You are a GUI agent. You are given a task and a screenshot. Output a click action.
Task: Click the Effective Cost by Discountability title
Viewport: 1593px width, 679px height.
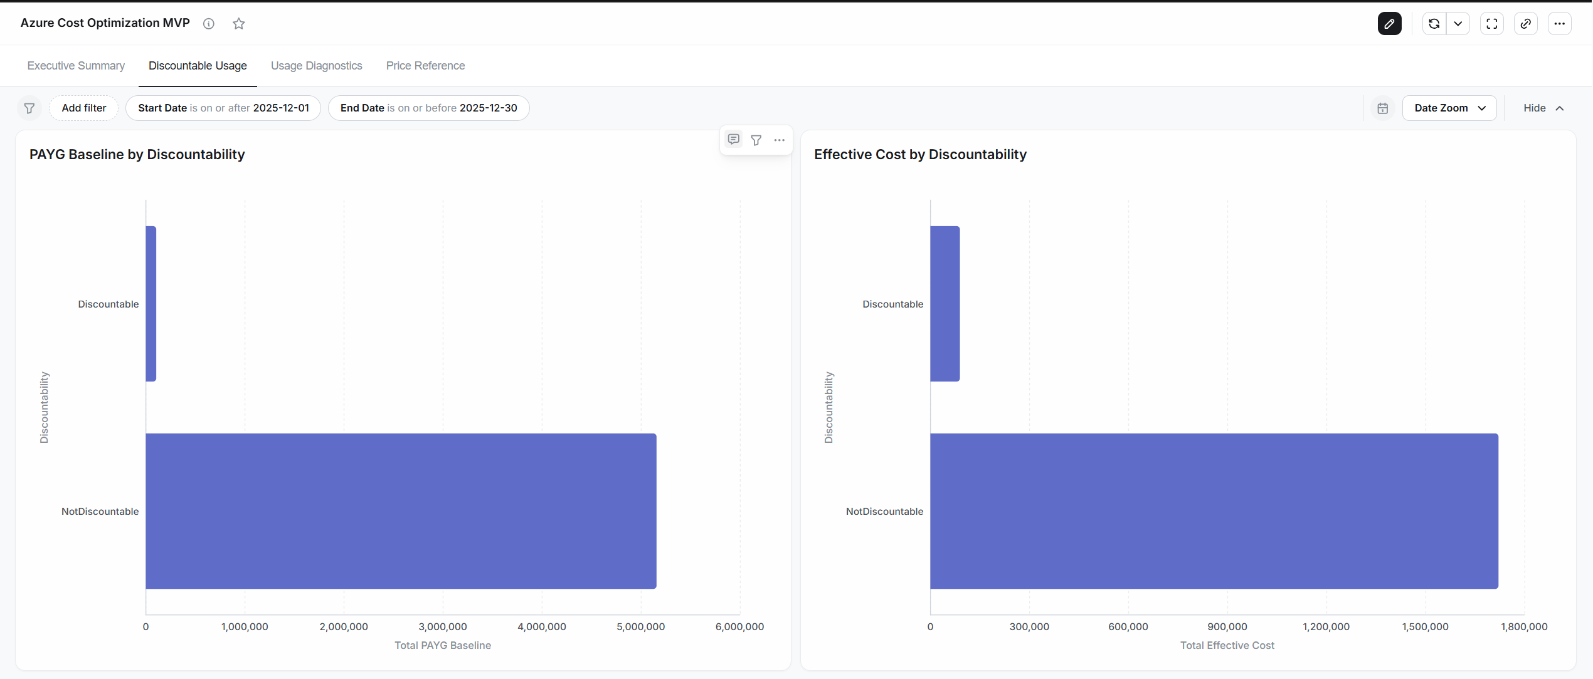point(920,155)
